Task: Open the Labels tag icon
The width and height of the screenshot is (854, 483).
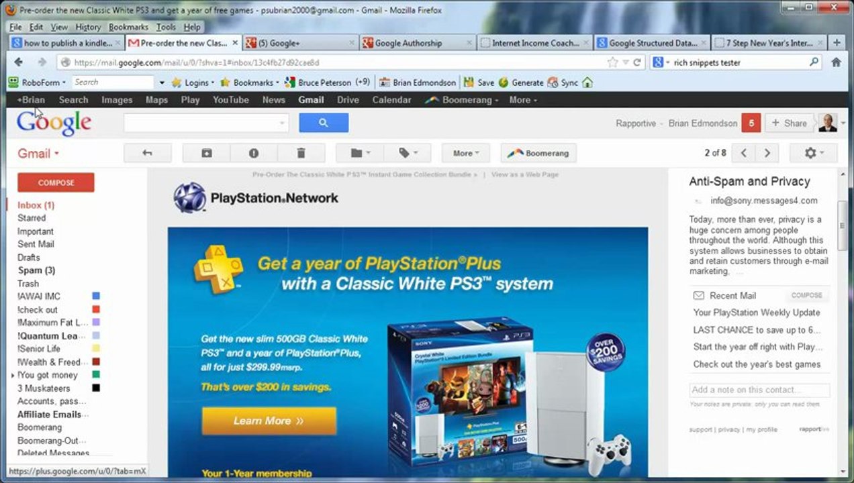Action: pos(408,153)
